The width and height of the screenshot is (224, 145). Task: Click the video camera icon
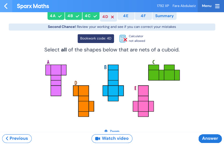pos(98,139)
